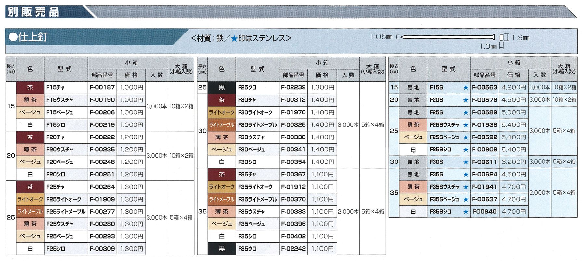The image size is (585, 261).
Task: Click the 材質:鉄 material note
Action: [x=210, y=38]
